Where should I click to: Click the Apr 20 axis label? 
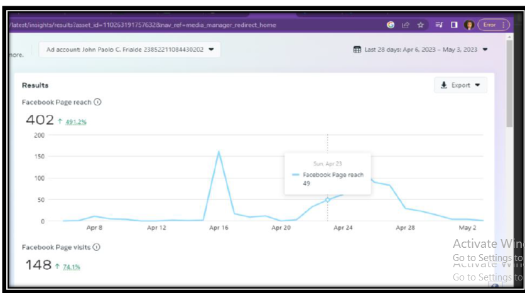tap(281, 228)
